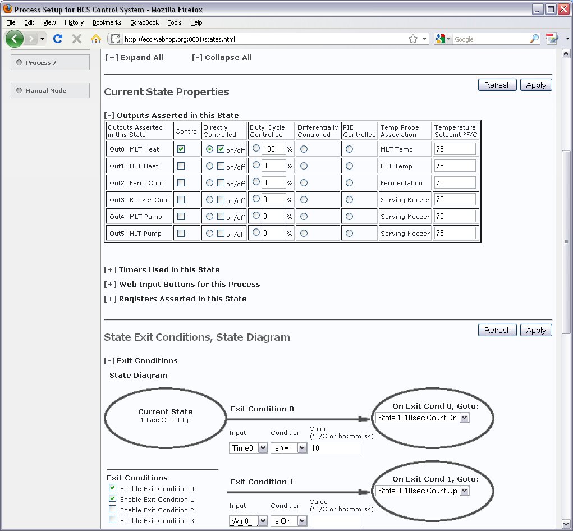Open Exit Condition 0 Input dropdown Time0
The width and height of the screenshot is (573, 531).
click(249, 448)
